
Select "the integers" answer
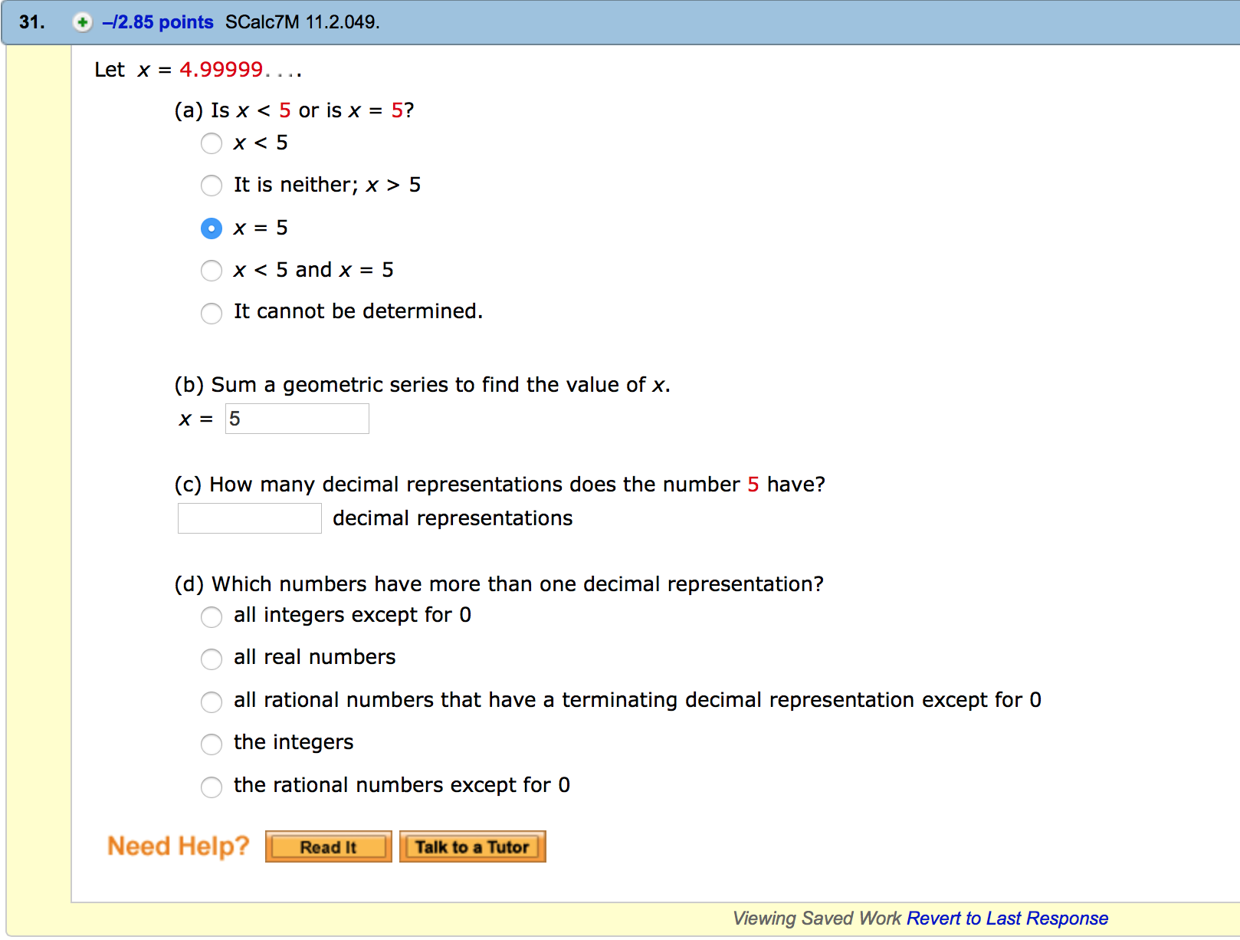click(211, 744)
